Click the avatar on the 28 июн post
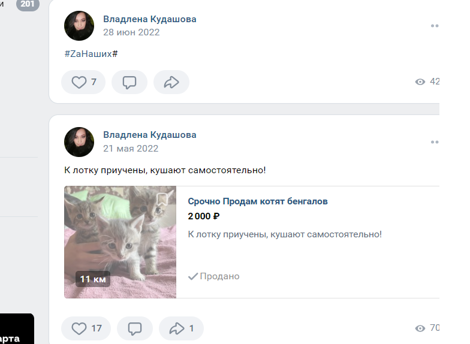 point(79,26)
